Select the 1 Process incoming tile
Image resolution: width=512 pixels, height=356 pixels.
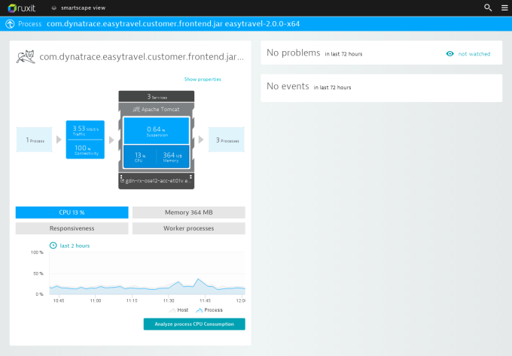tap(35, 140)
